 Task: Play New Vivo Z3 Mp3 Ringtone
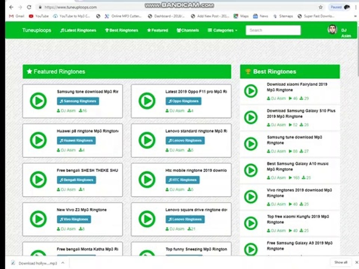38,219
